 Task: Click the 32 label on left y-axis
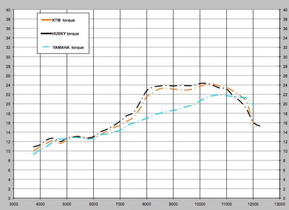point(8,47)
